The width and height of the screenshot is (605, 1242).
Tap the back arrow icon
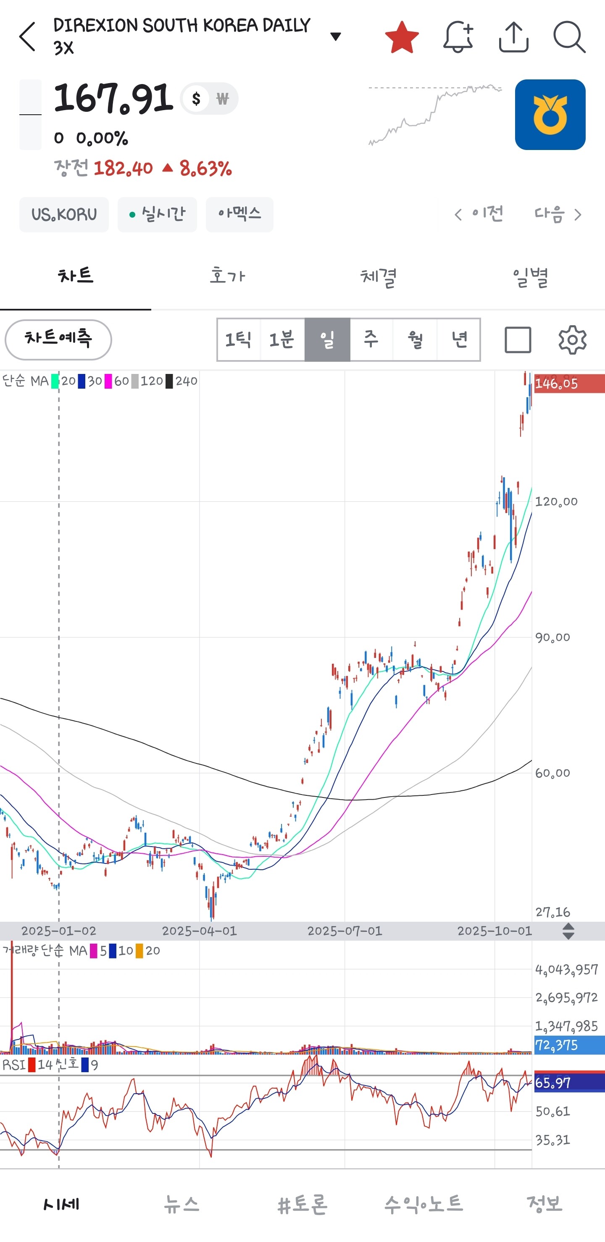click(27, 37)
